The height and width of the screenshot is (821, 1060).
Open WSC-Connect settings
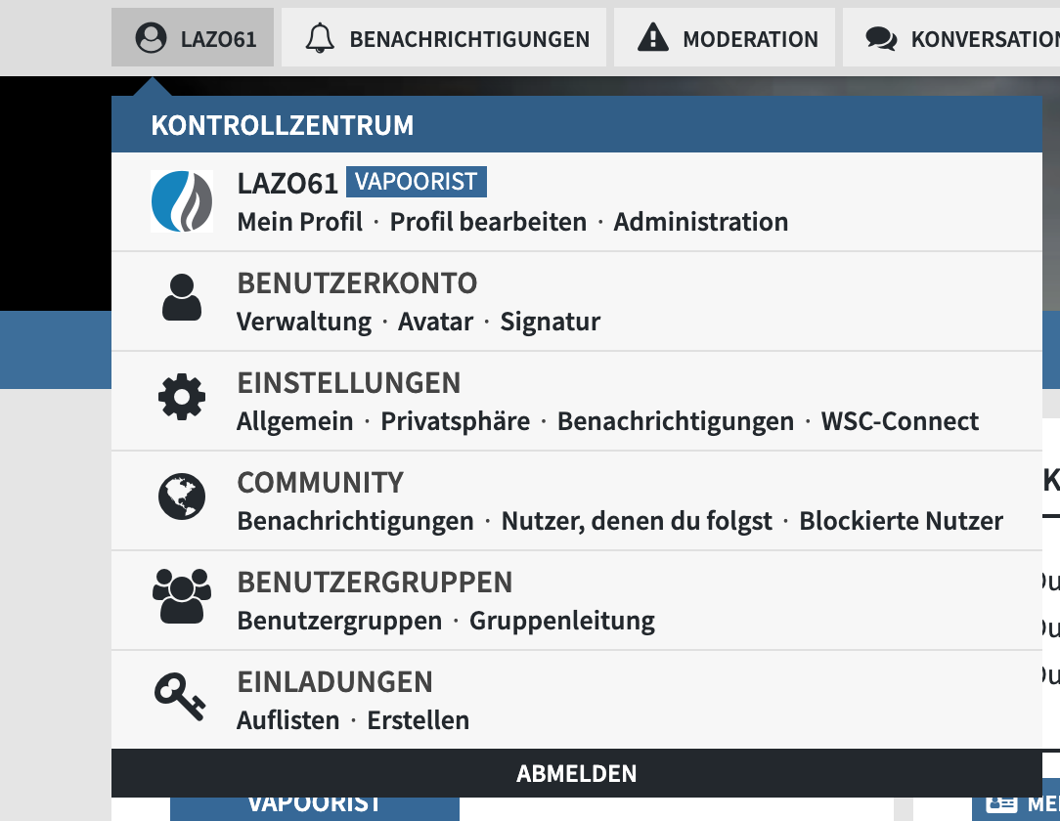pyautogui.click(x=900, y=421)
